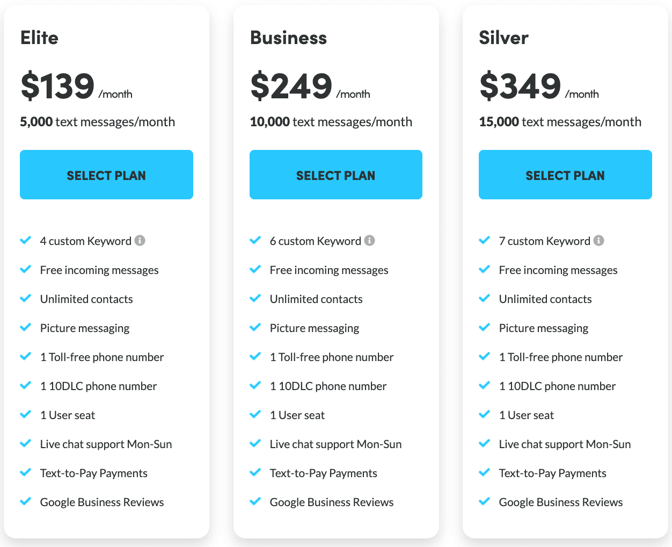Viewport: 672px width, 547px height.
Task: Click the info icon beside 7 custom Keyword
Action: (598, 241)
